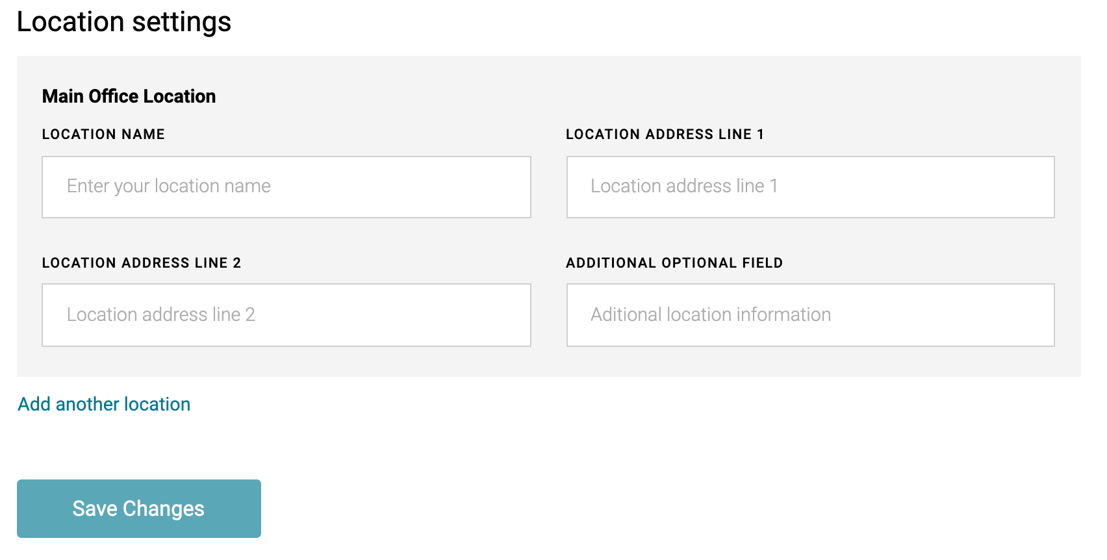Click the 'Aditional location information' placeholder text

pyautogui.click(x=711, y=314)
